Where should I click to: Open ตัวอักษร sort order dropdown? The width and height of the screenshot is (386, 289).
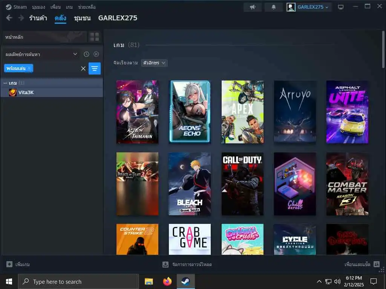tap(154, 63)
